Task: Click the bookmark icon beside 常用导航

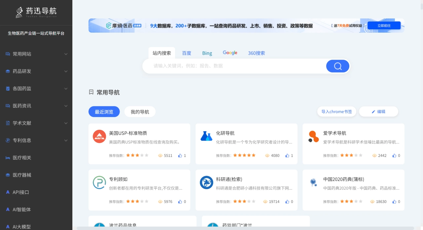Action: click(91, 92)
